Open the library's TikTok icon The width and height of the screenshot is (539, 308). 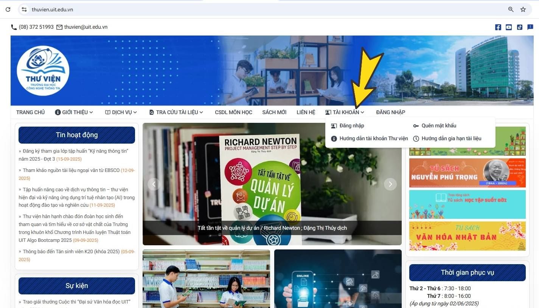tap(520, 27)
